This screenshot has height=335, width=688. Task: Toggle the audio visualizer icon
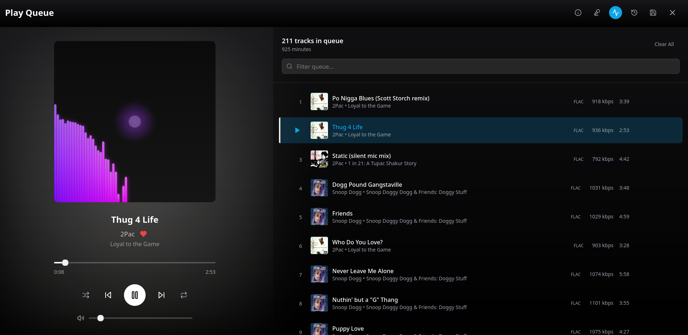[616, 13]
